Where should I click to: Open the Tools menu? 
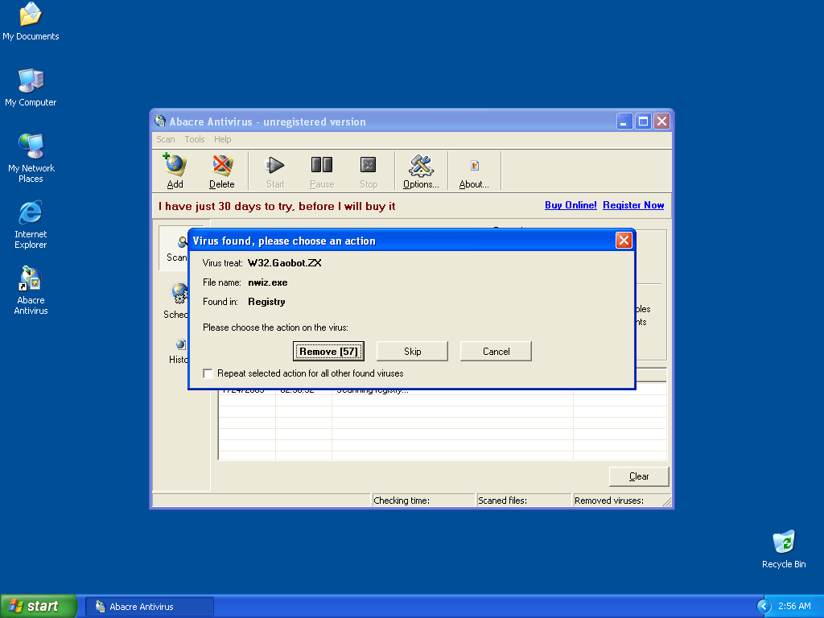point(195,139)
